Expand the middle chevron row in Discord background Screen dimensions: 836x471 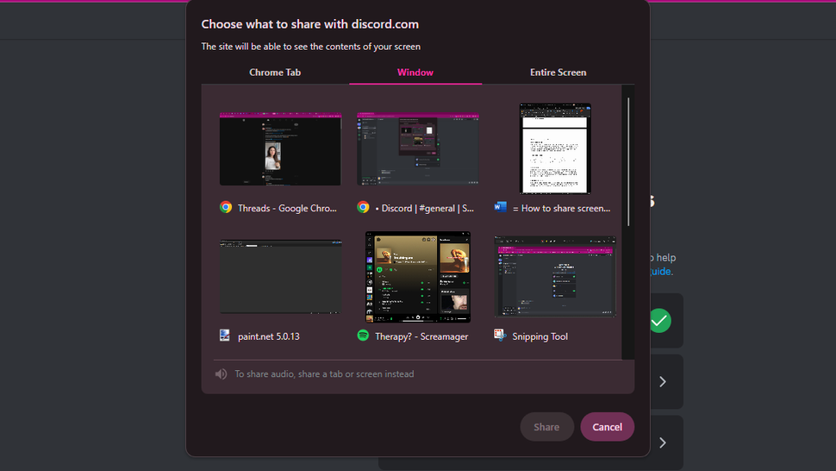coord(662,382)
